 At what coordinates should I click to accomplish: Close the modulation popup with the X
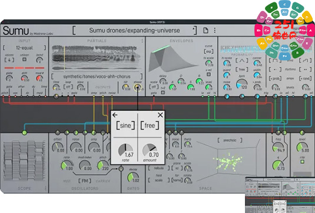pos(160,115)
